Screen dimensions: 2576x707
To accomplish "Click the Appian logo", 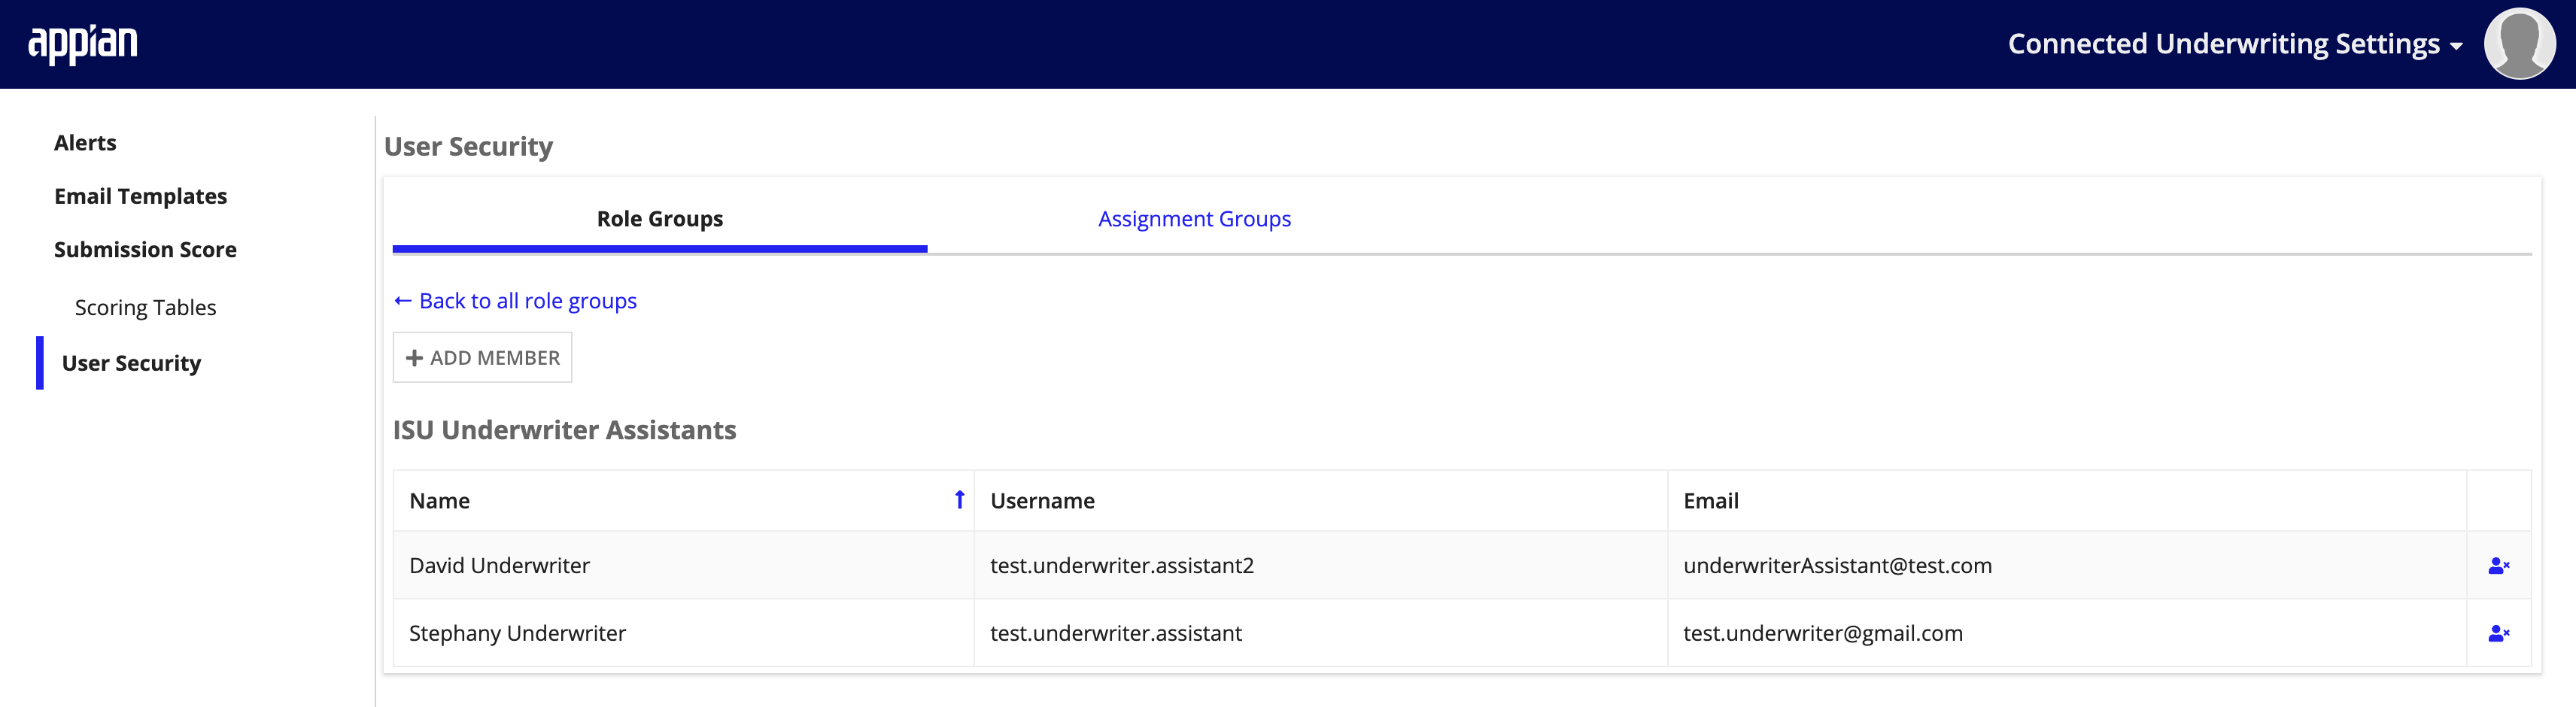I will (x=83, y=44).
